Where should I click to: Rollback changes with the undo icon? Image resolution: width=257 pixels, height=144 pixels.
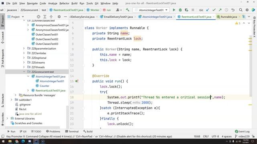click(x=233, y=10)
